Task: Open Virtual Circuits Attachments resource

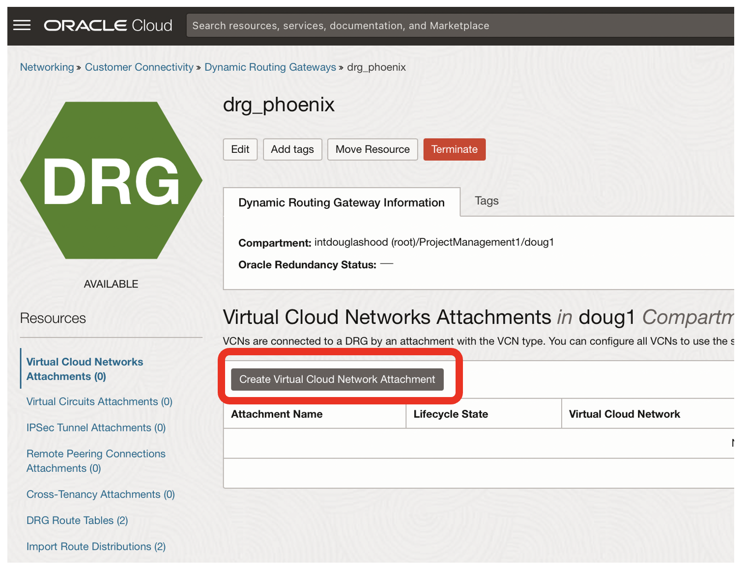Action: [x=99, y=401]
